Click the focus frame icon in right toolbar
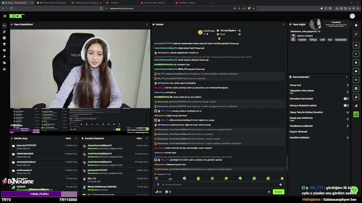 [x=356, y=45]
